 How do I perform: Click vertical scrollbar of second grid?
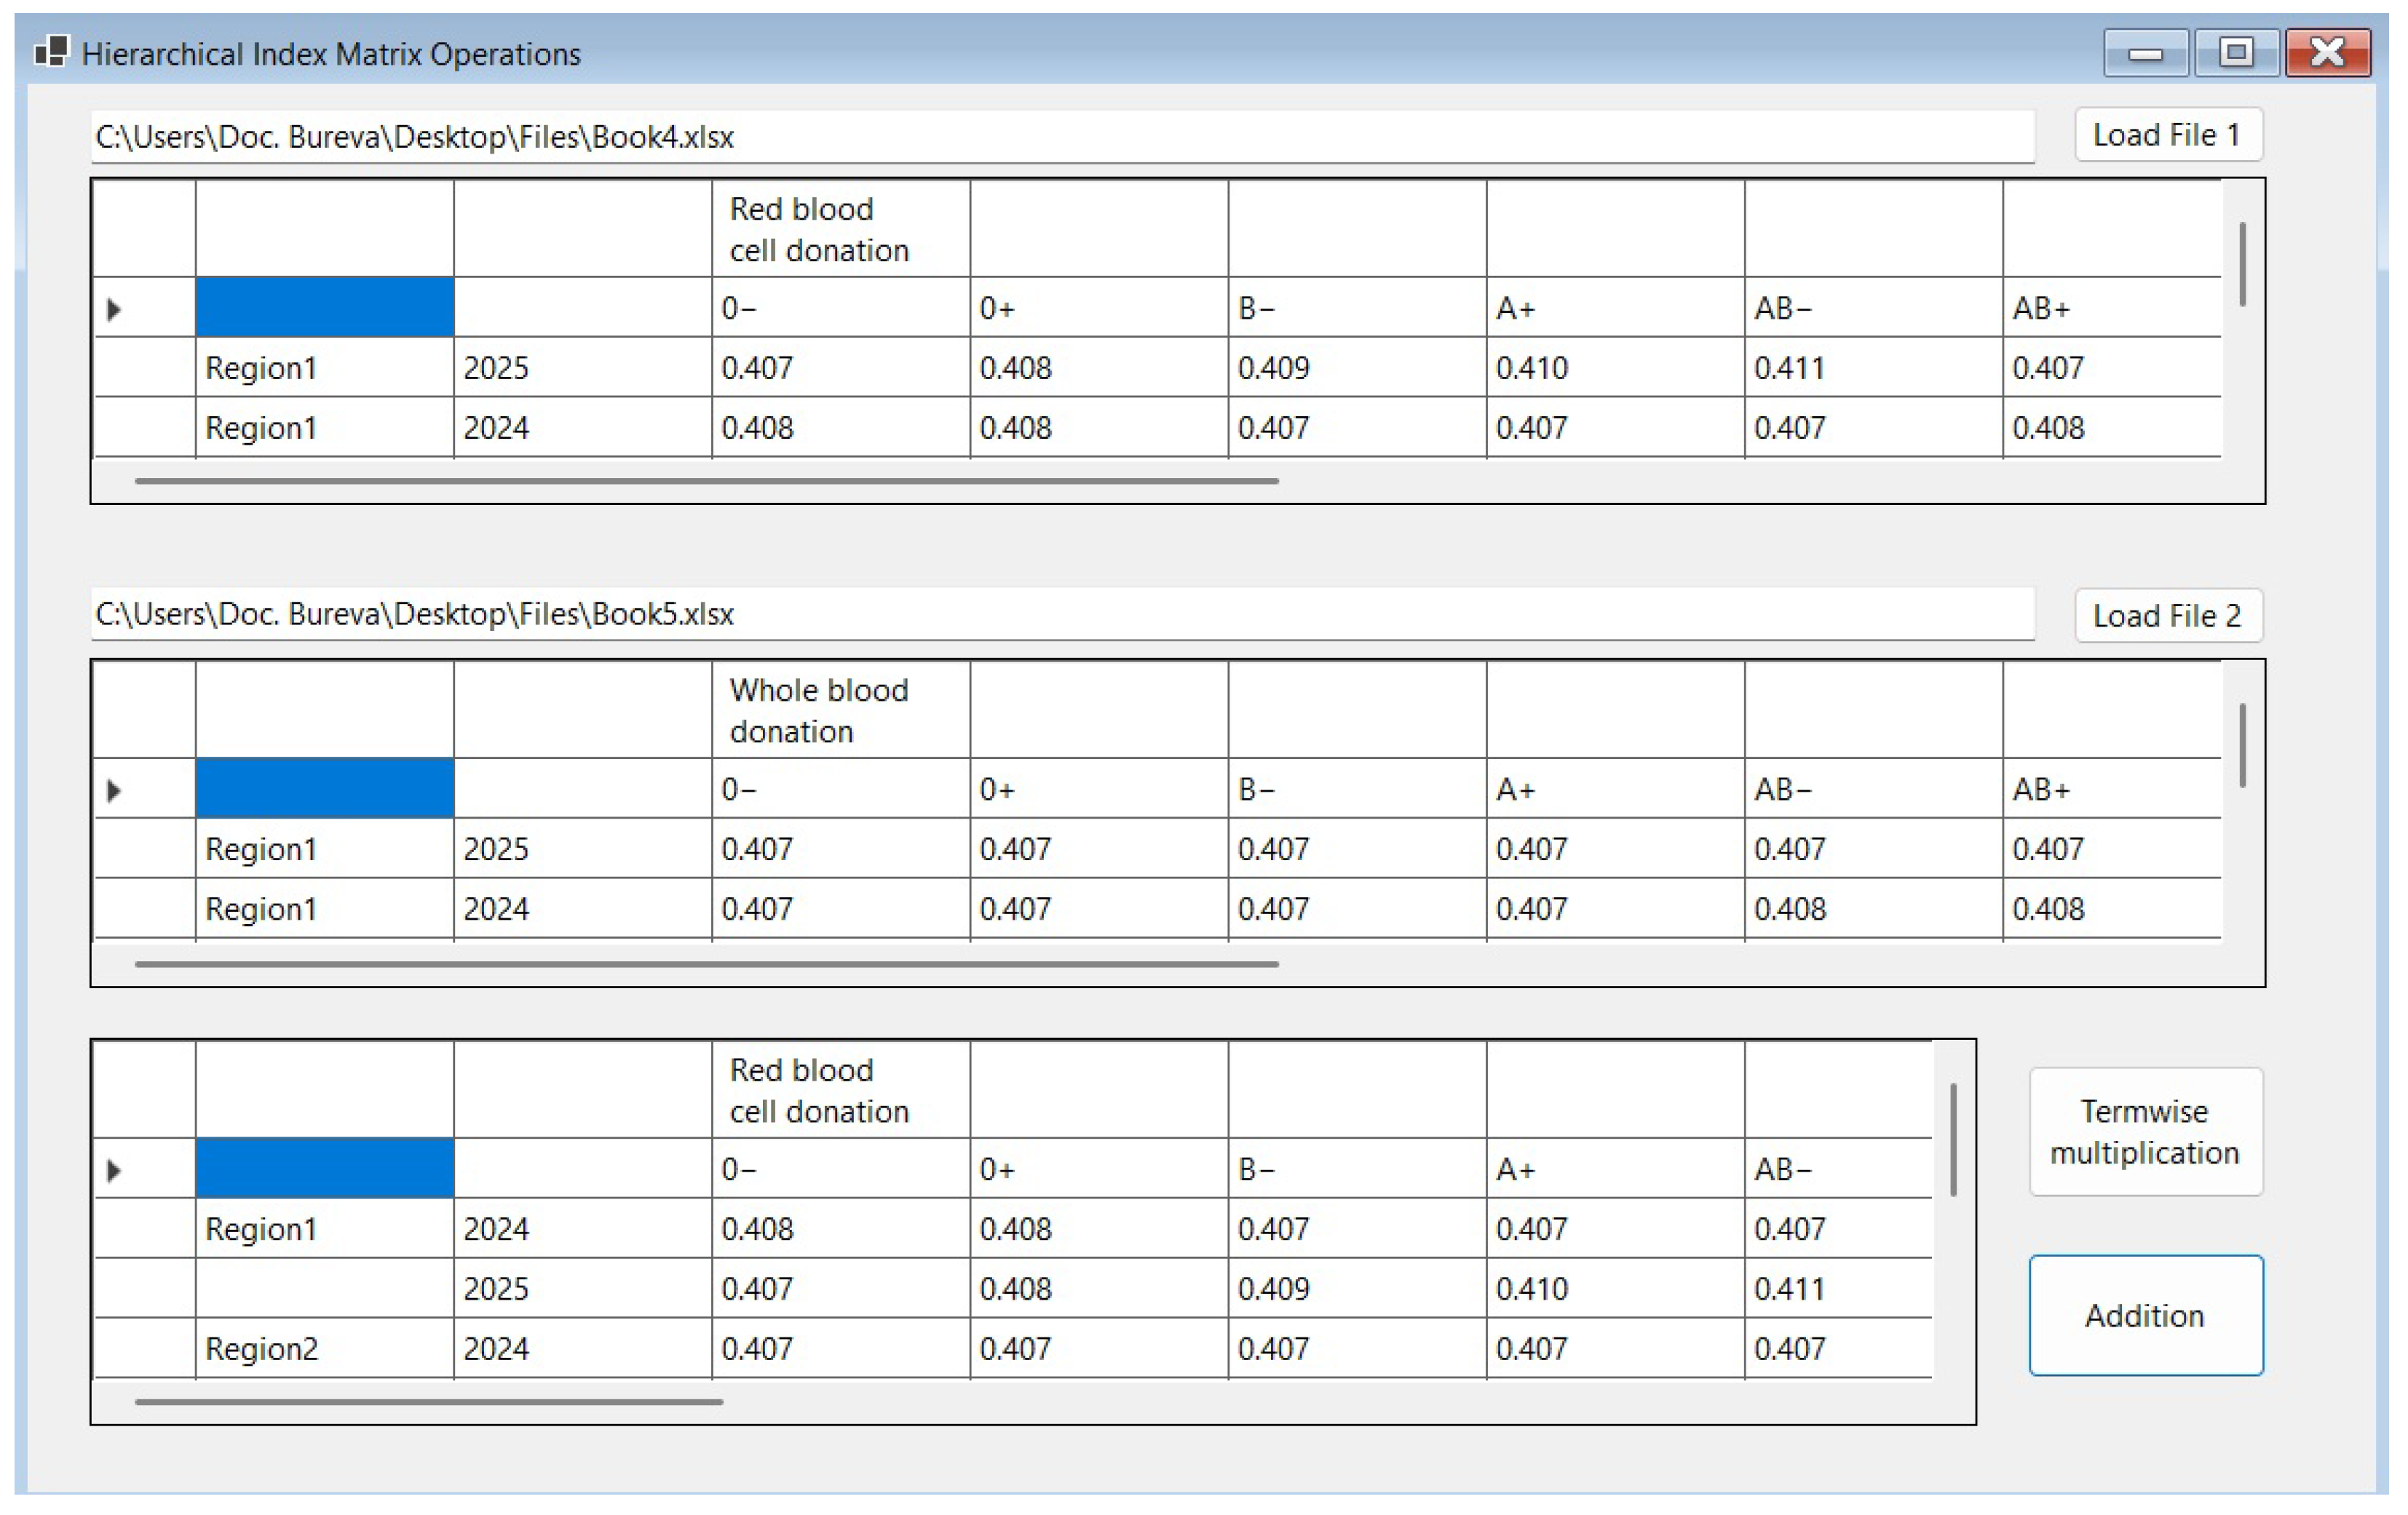click(2243, 746)
